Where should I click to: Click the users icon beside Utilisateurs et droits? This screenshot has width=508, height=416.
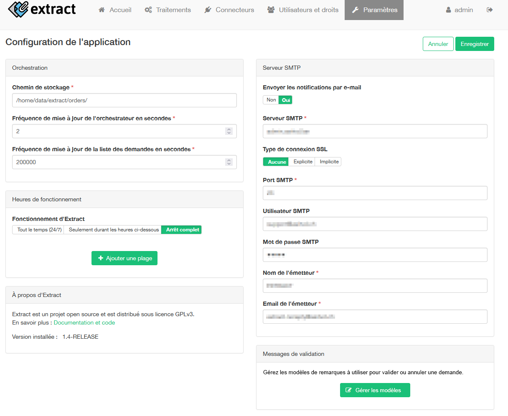point(271,10)
